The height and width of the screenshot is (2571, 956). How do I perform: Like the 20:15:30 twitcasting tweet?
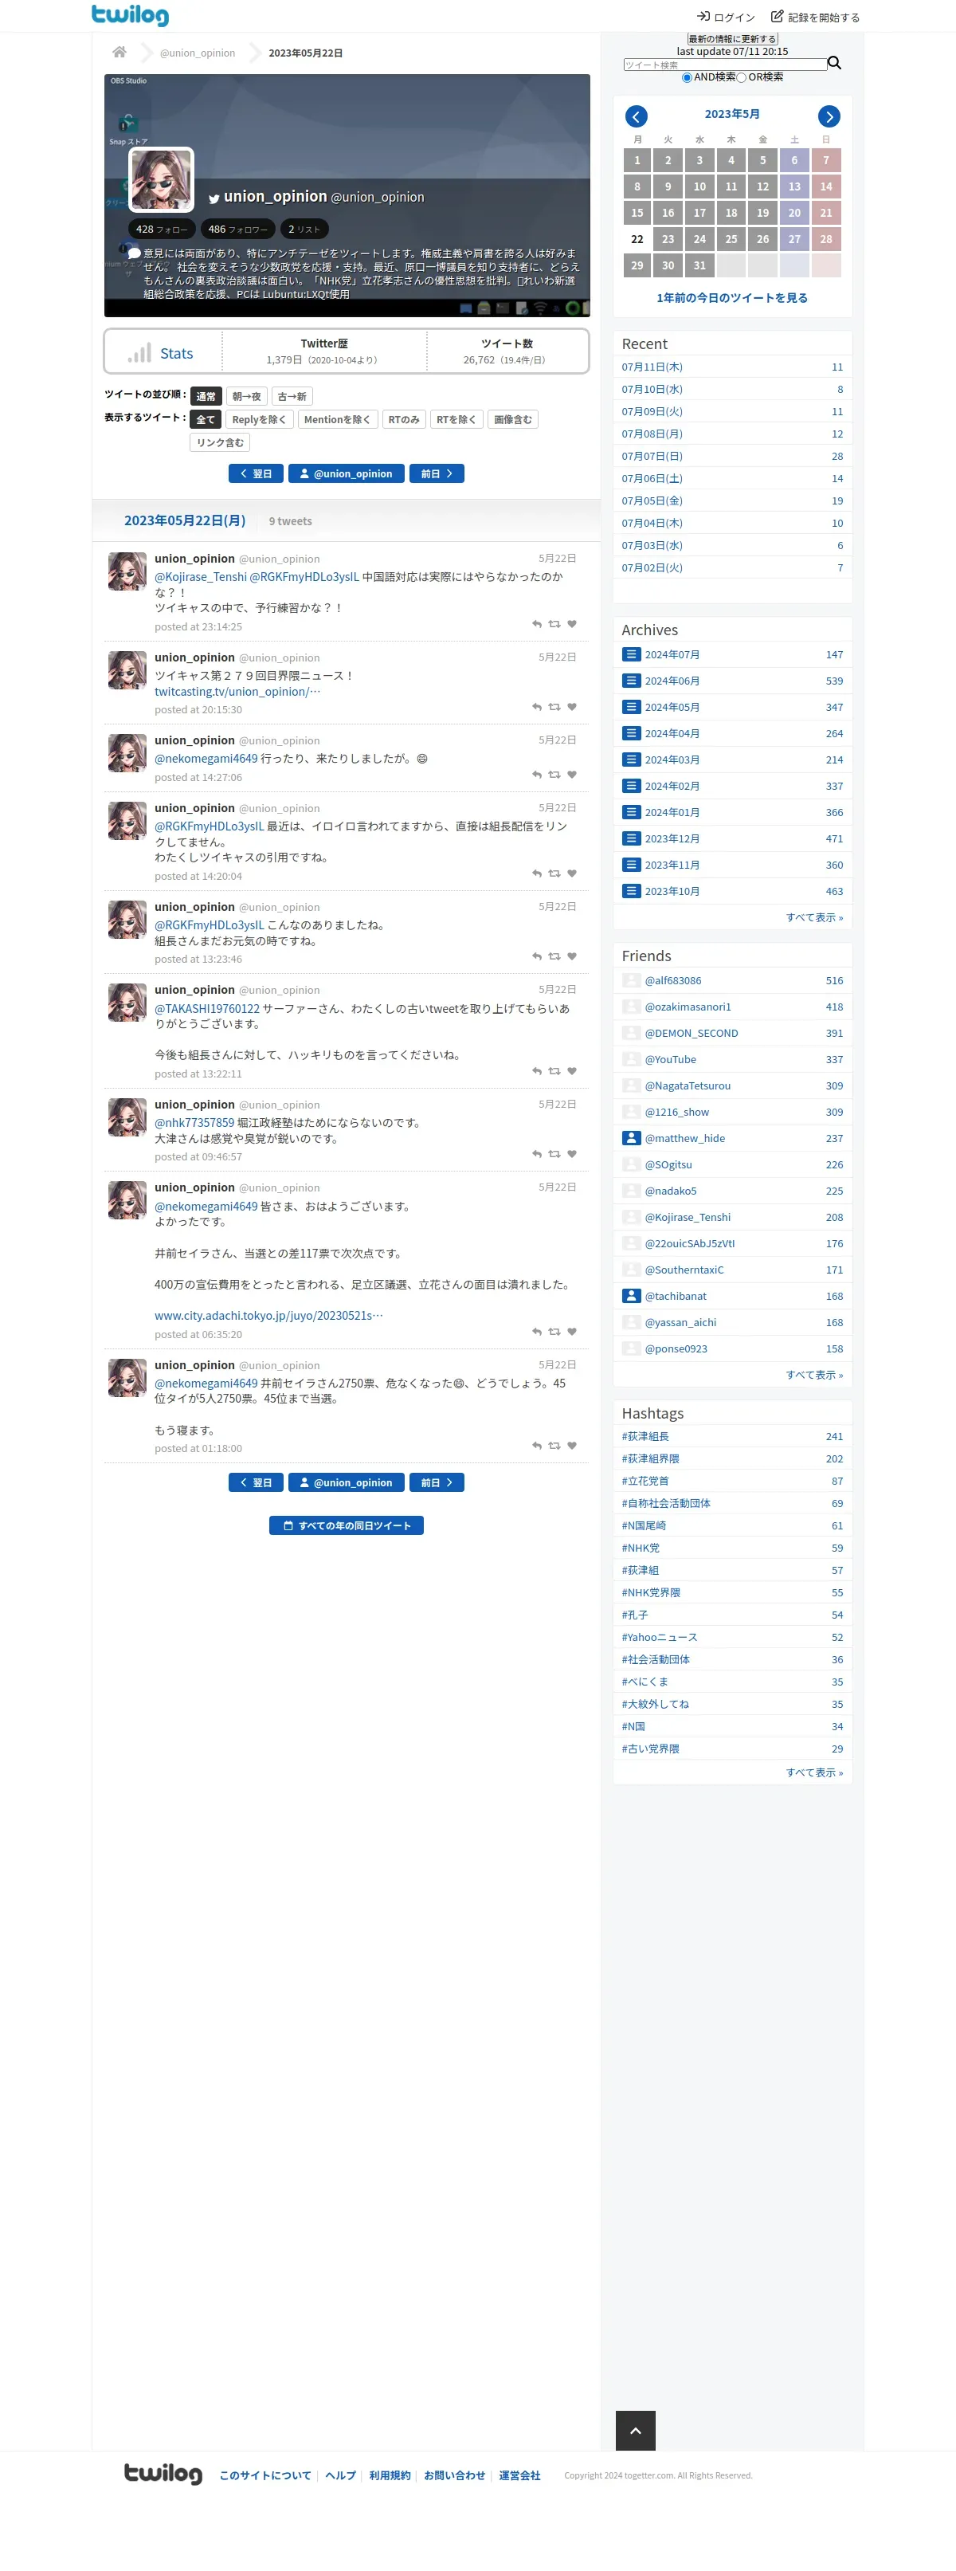pos(572,707)
